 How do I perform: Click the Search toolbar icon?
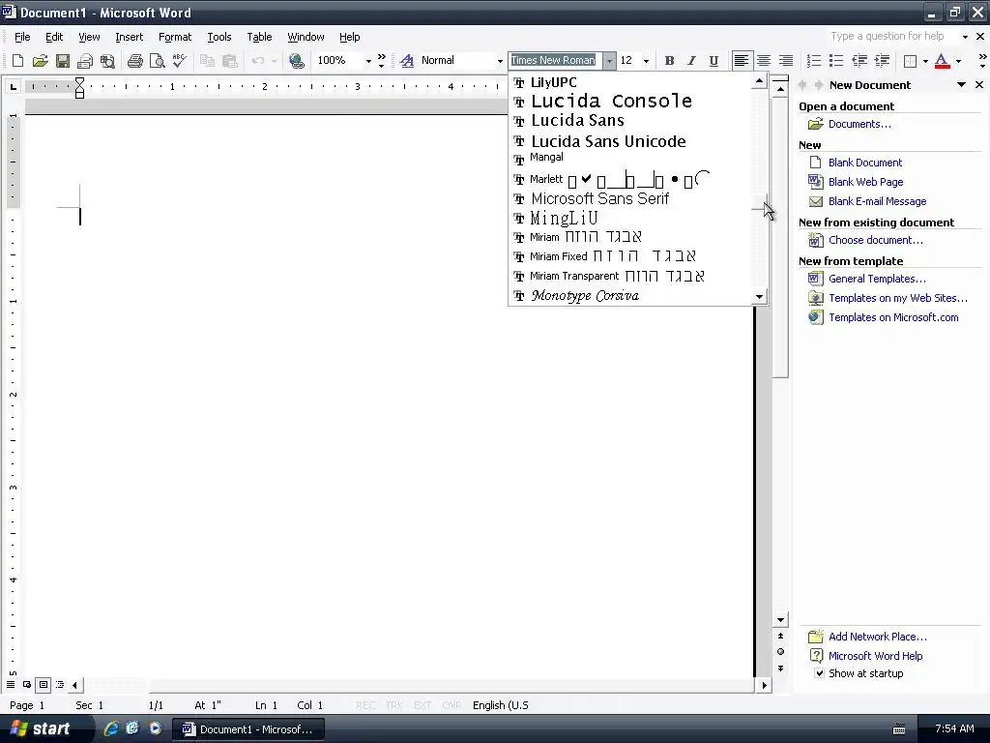pyautogui.click(x=107, y=61)
